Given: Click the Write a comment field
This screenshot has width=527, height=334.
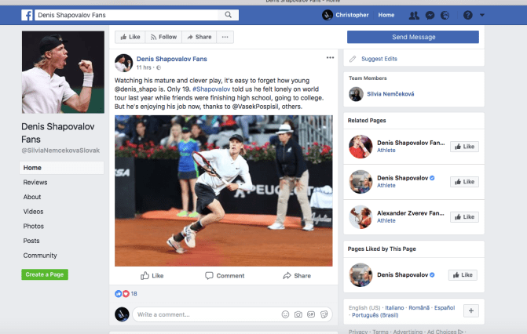Looking at the screenshot, I should point(204,314).
